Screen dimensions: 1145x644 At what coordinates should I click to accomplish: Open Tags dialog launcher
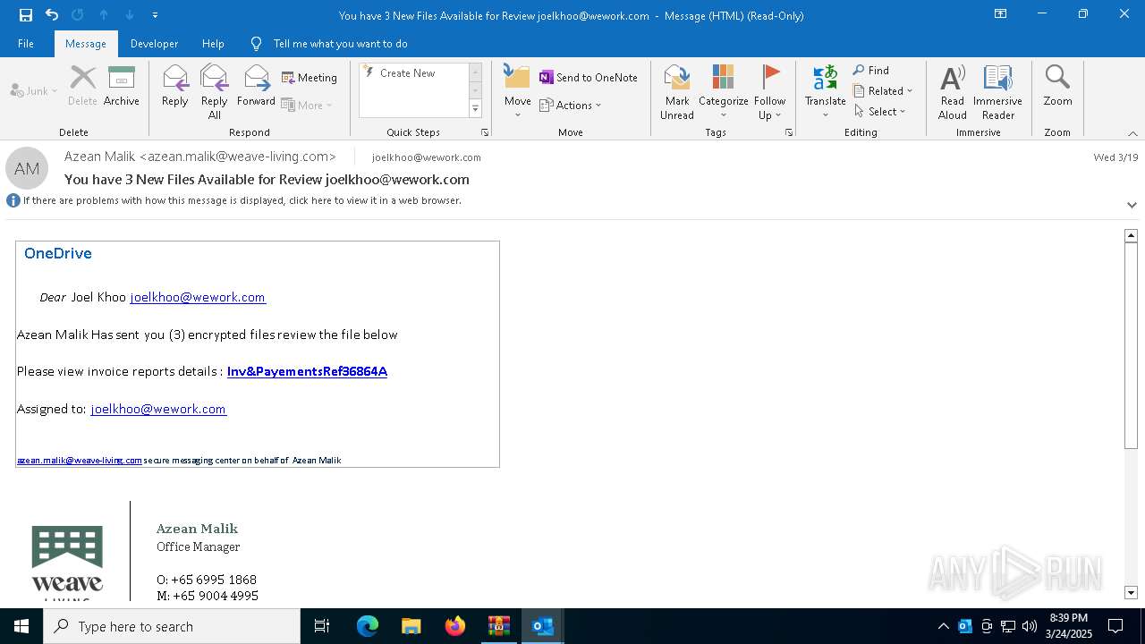pos(789,132)
